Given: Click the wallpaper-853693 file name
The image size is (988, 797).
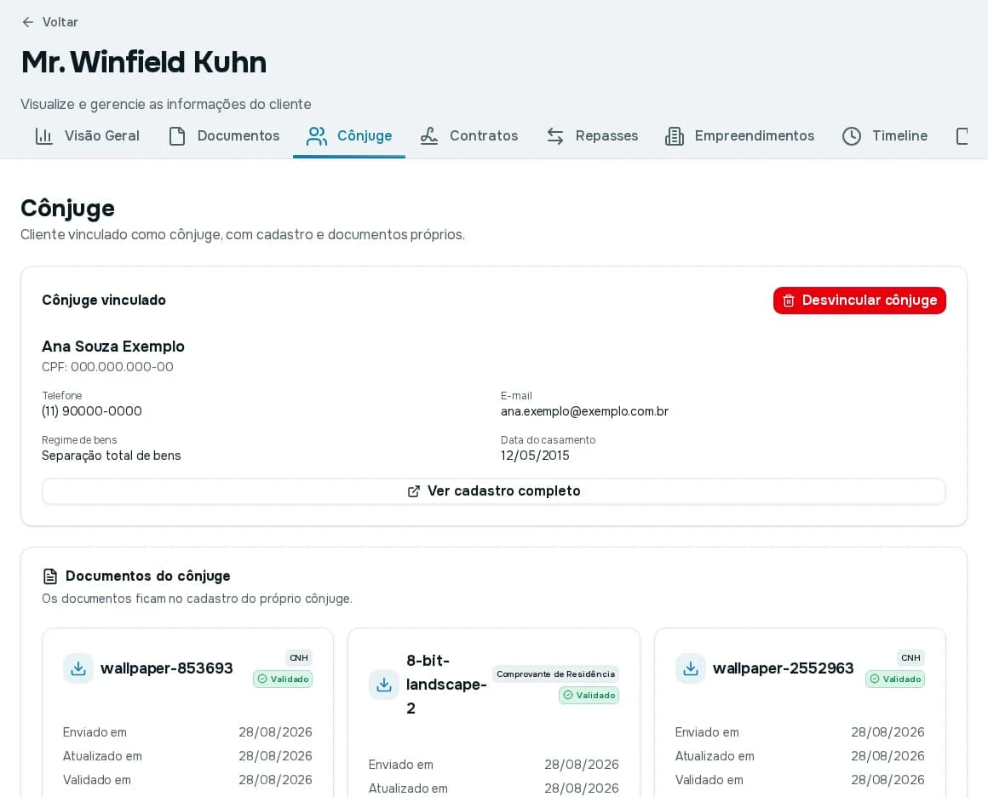Looking at the screenshot, I should pos(167,668).
